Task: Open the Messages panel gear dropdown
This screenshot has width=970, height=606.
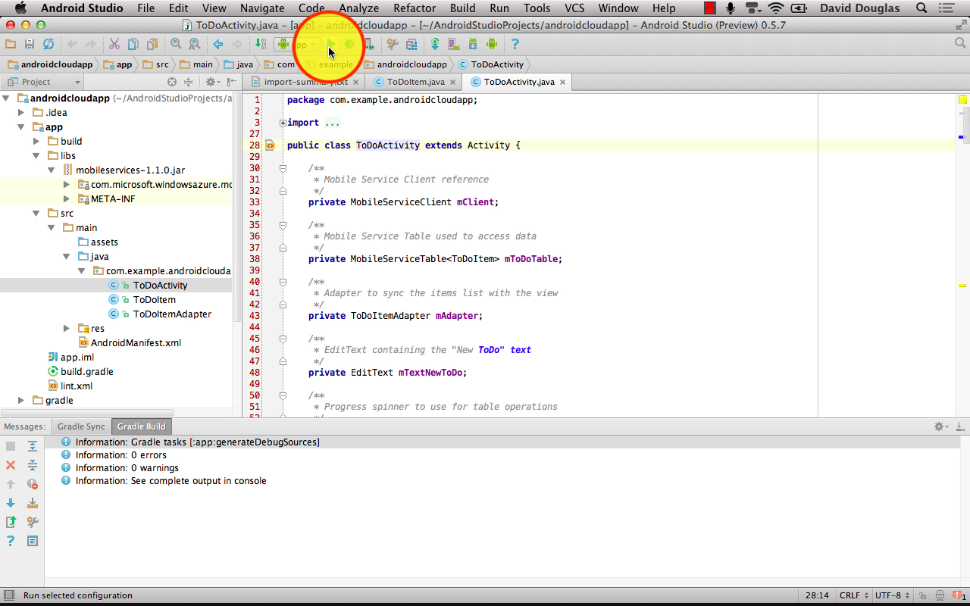Action: coord(940,426)
